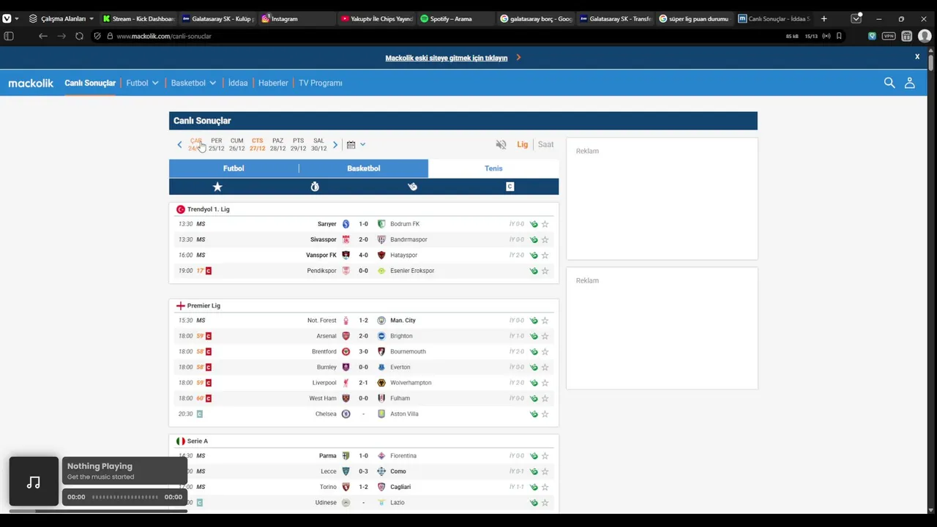Open İddaa icon for Brentford vs Bournemouth
Image resolution: width=937 pixels, height=527 pixels.
534,351
